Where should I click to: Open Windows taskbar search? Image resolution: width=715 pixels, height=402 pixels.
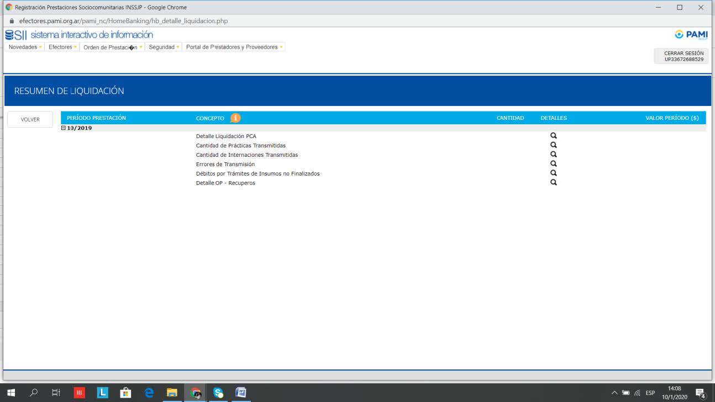tap(34, 393)
